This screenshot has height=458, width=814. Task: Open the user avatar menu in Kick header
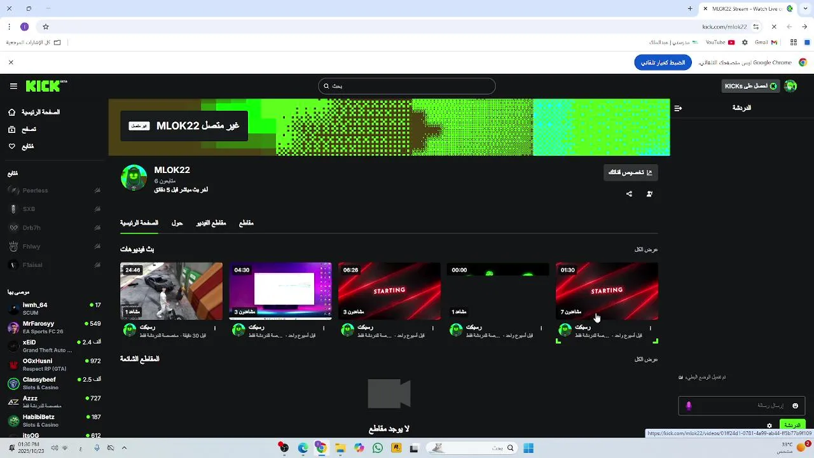790,86
